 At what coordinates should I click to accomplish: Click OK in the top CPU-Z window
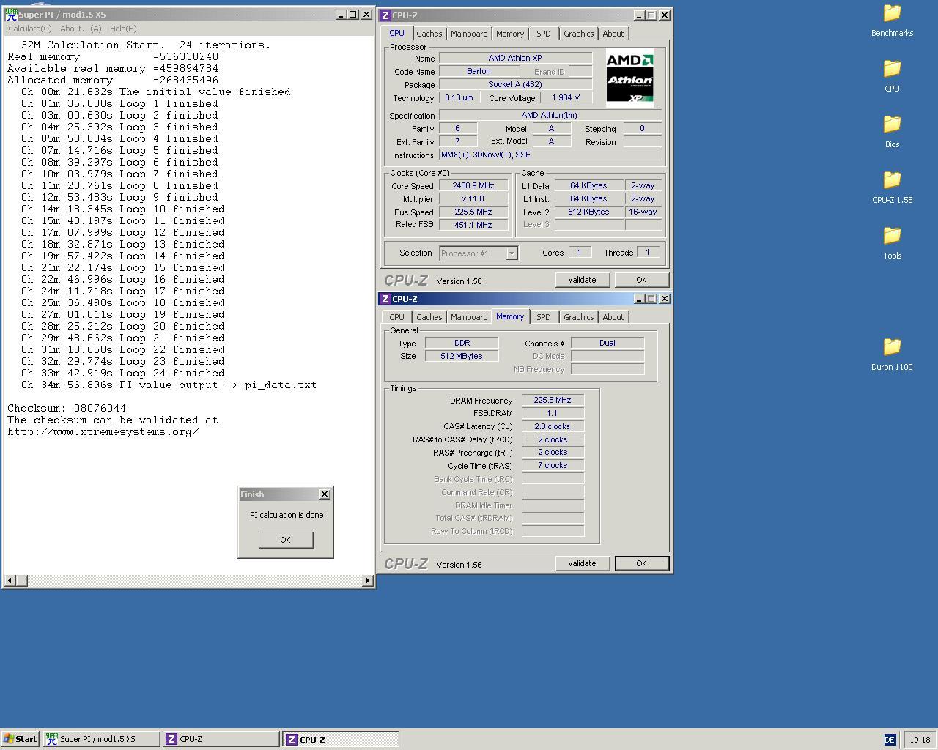(x=641, y=280)
